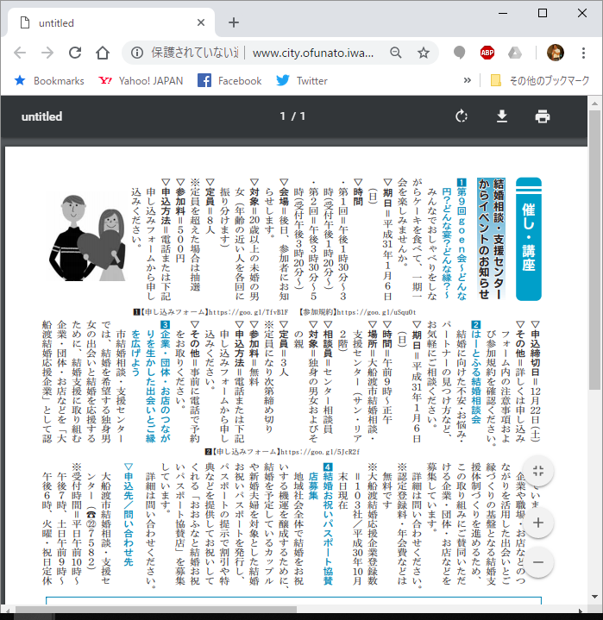603x620 pixels.
Task: Print the PDF document
Action: tap(542, 116)
